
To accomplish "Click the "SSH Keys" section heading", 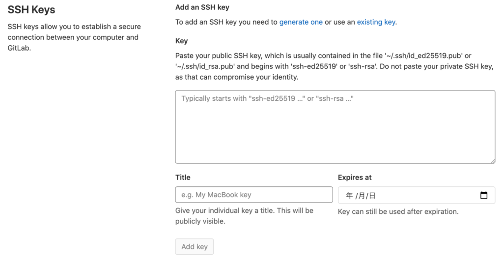I will [x=31, y=10].
